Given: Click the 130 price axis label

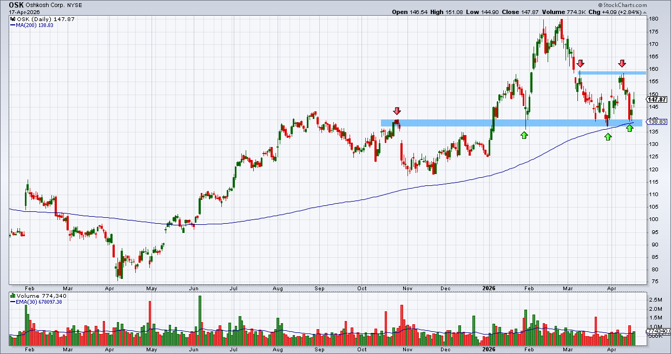Looking at the screenshot, I should (x=654, y=144).
